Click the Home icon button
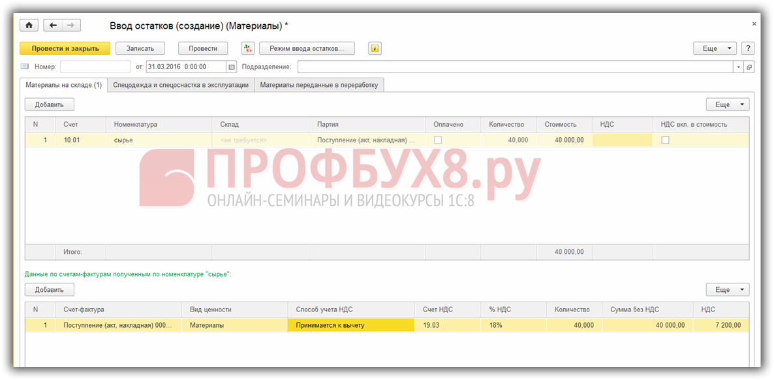The height and width of the screenshot is (380, 774). [29, 25]
